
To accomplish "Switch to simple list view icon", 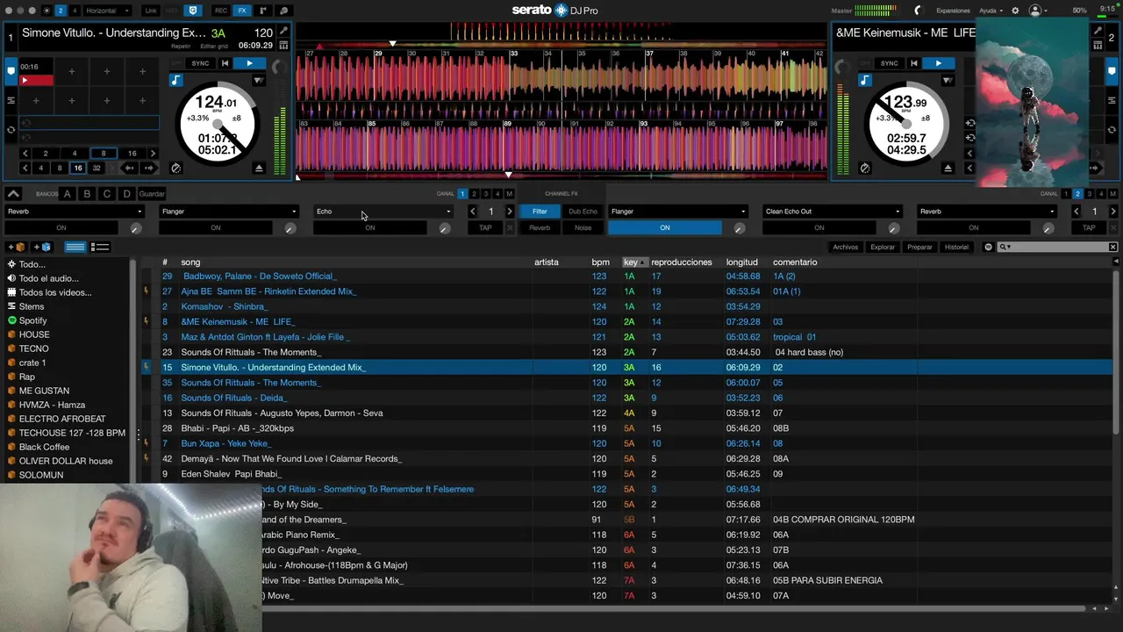I will 75,247.
